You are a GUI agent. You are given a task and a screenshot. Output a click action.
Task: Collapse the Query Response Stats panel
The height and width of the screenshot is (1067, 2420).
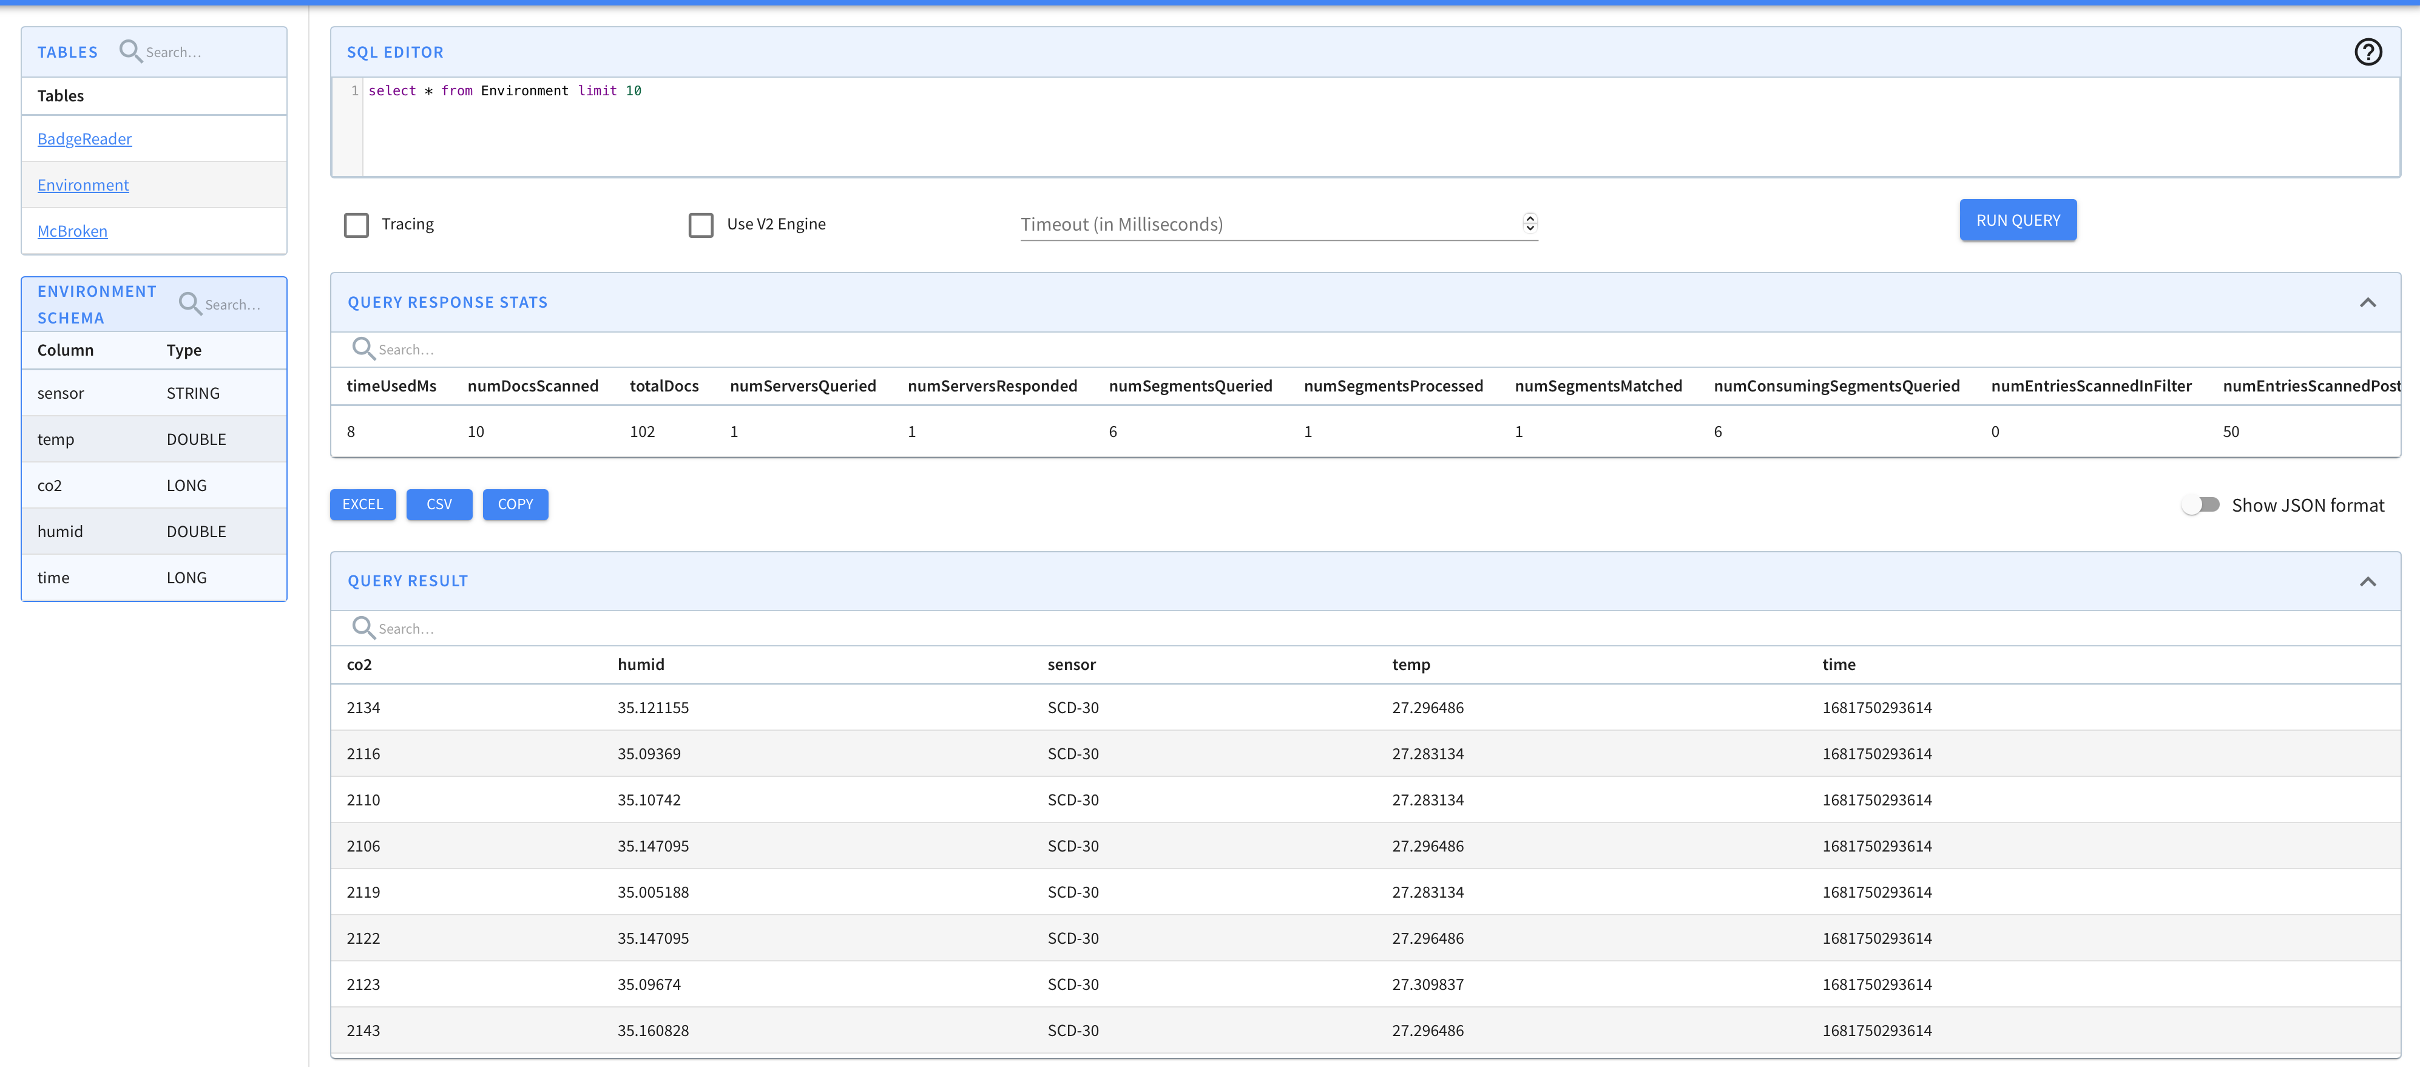click(2367, 302)
